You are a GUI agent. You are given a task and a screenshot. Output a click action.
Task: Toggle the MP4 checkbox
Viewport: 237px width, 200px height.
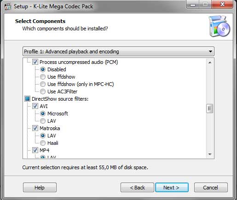tap(35, 150)
